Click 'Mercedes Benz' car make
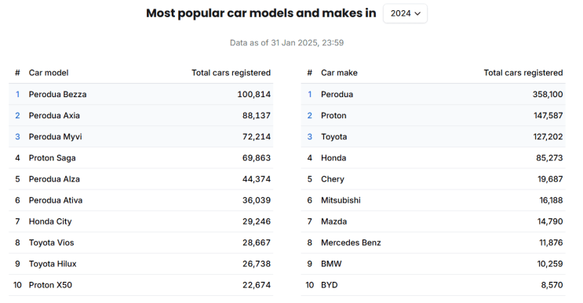 pyautogui.click(x=351, y=243)
